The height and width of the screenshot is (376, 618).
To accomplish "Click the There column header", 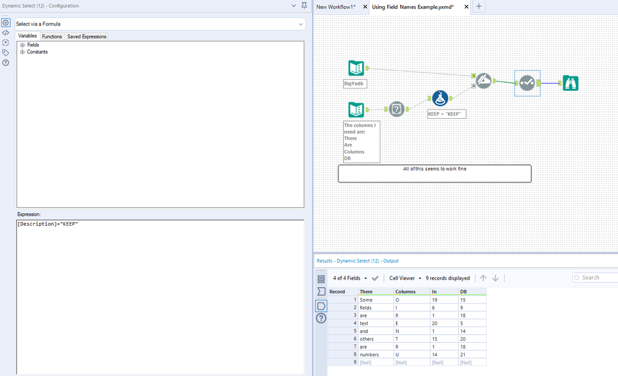I will pyautogui.click(x=376, y=292).
